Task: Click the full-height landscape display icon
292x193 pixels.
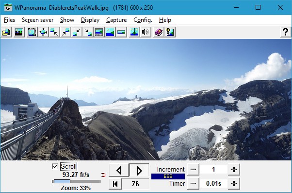Action: (110, 32)
